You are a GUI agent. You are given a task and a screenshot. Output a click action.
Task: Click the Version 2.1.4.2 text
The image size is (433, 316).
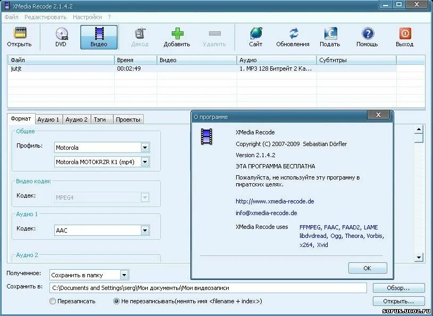tap(255, 155)
